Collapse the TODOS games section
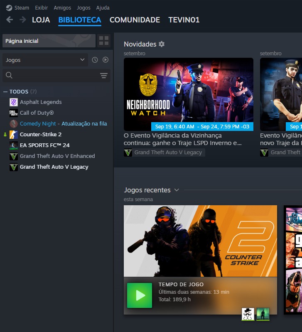Viewport: 302px width, 332px height. (x=5, y=92)
